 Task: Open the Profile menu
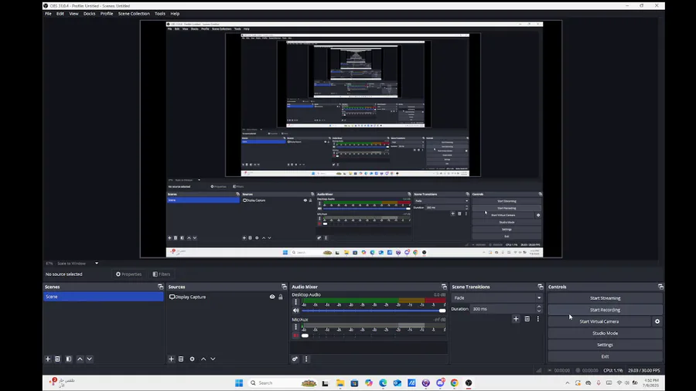click(107, 14)
